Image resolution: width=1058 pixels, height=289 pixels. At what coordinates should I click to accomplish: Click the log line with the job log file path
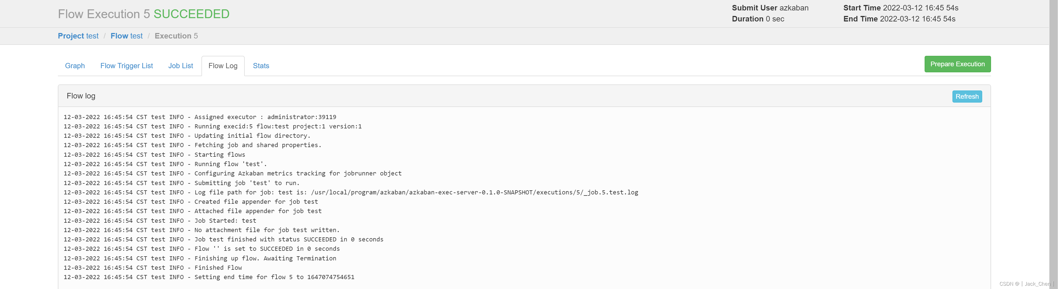click(350, 192)
